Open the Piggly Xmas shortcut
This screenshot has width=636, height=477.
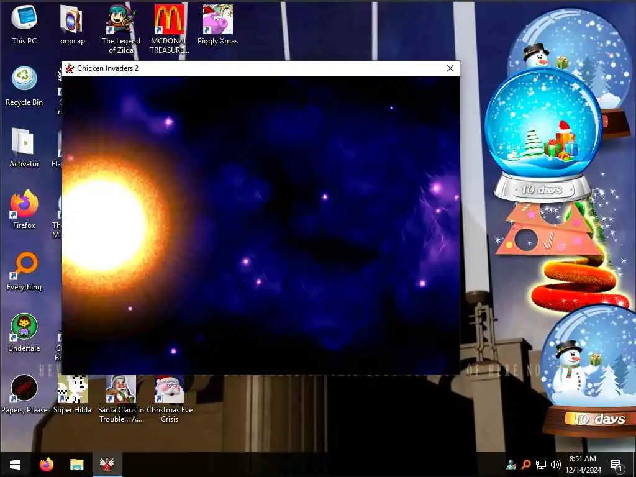(x=217, y=24)
